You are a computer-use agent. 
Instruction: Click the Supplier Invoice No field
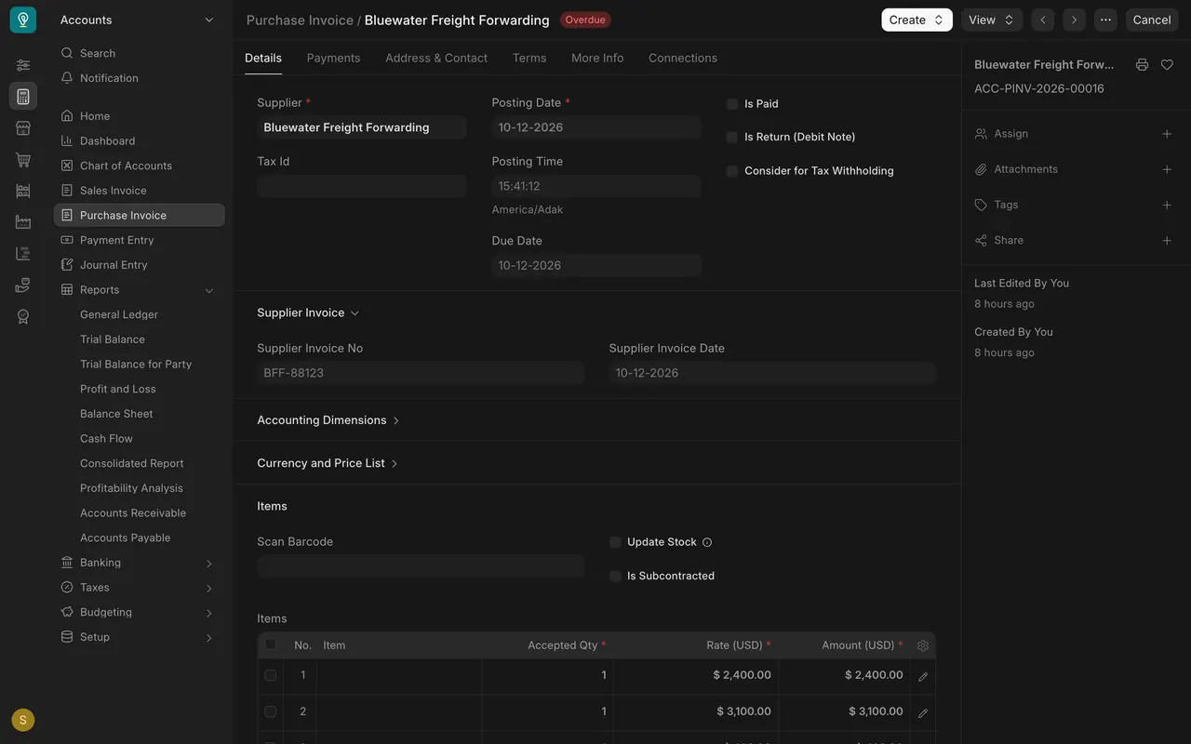(421, 373)
